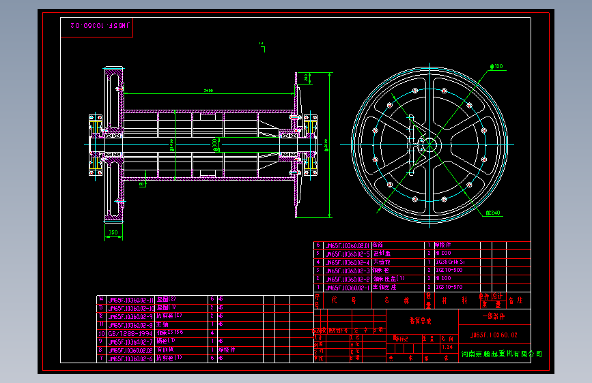Click mirrored drawing number in top-left box
Screen dimensions: 592x383
pyautogui.click(x=100, y=26)
